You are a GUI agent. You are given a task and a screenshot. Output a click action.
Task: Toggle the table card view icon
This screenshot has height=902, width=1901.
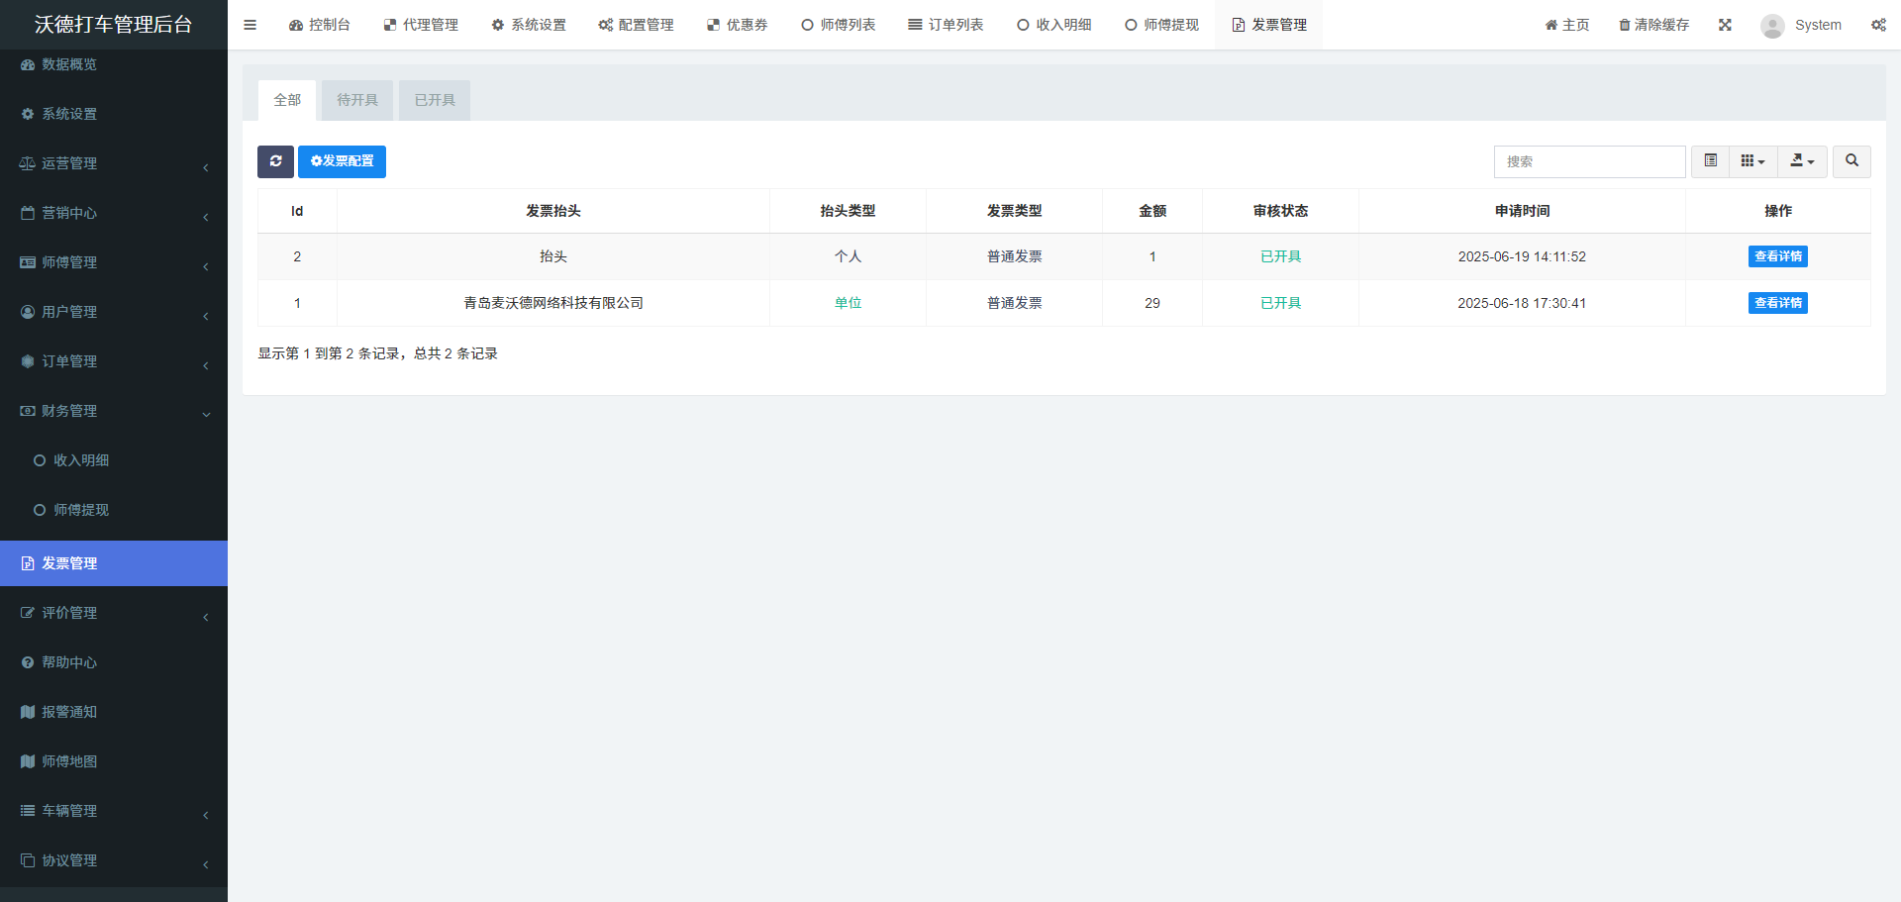1710,161
